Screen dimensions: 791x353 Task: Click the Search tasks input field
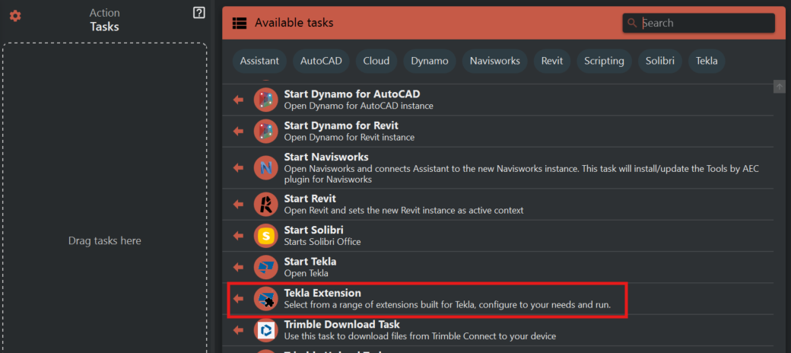tap(704, 23)
